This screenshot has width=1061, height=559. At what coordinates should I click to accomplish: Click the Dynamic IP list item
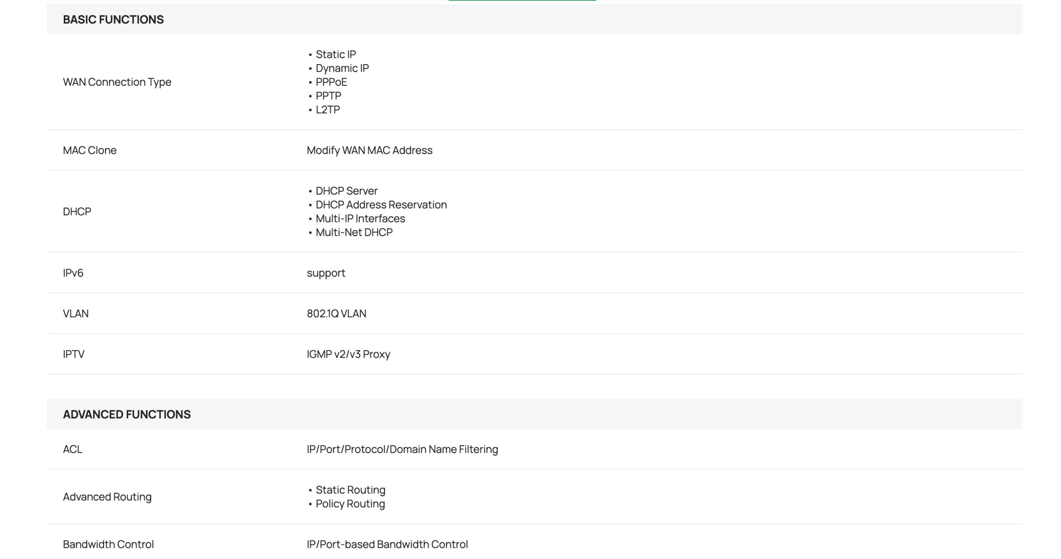coord(342,68)
